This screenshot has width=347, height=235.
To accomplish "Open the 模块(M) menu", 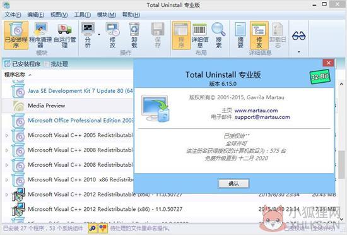I will click(x=107, y=15).
